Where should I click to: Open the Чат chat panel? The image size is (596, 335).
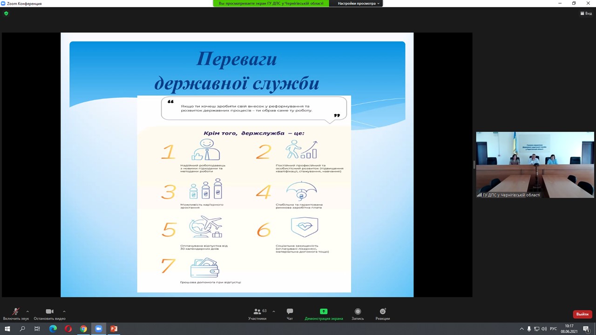pos(290,314)
